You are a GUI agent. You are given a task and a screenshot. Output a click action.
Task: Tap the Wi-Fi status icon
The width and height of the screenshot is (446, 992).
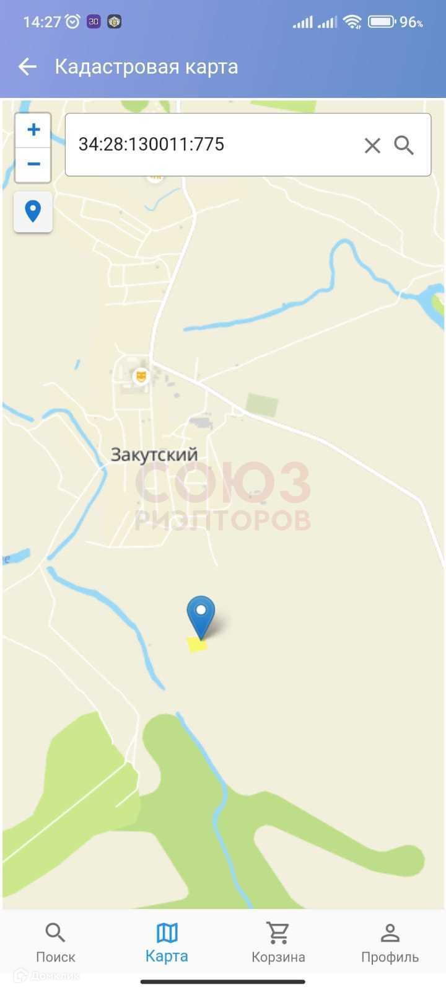pyautogui.click(x=352, y=22)
